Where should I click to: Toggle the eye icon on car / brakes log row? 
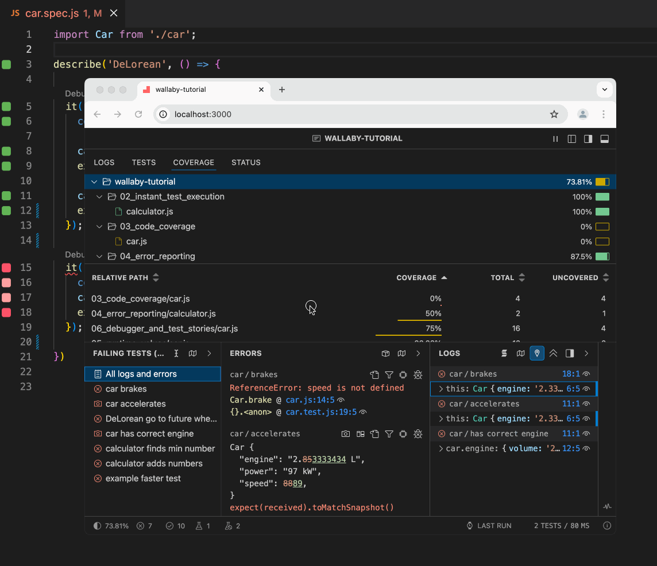tap(586, 374)
